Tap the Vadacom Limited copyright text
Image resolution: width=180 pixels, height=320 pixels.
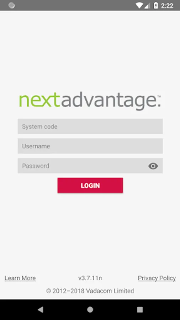coord(90,291)
